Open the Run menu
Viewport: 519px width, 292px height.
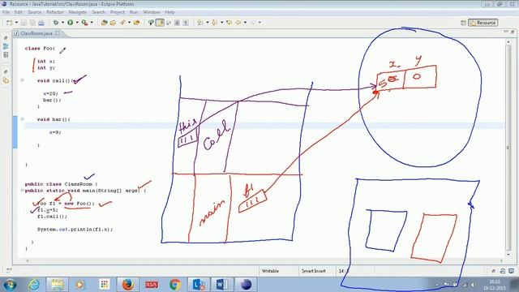(134, 12)
